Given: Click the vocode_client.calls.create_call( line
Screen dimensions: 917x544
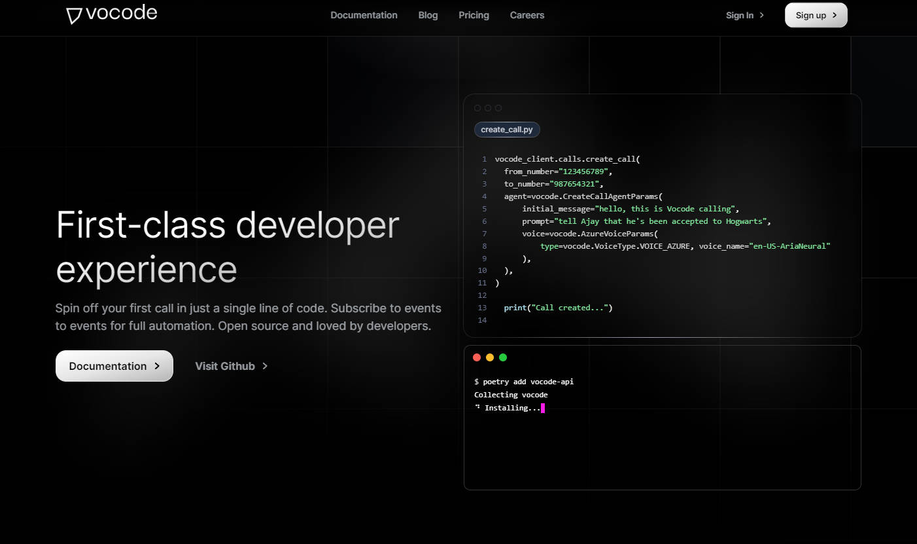Looking at the screenshot, I should 568,159.
